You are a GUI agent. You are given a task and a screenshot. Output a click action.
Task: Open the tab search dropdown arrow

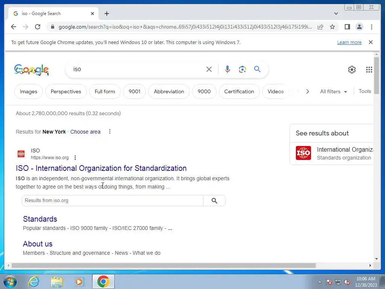pos(336,14)
